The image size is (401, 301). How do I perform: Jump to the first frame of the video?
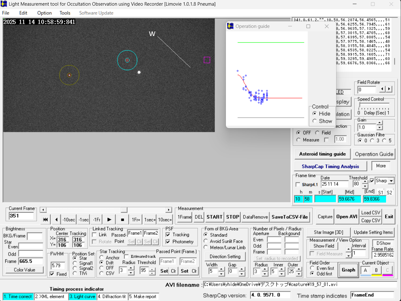pyautogui.click(x=45, y=220)
